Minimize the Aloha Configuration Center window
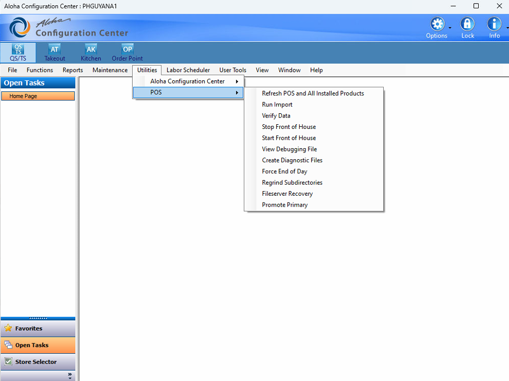This screenshot has width=509, height=381. coord(454,6)
